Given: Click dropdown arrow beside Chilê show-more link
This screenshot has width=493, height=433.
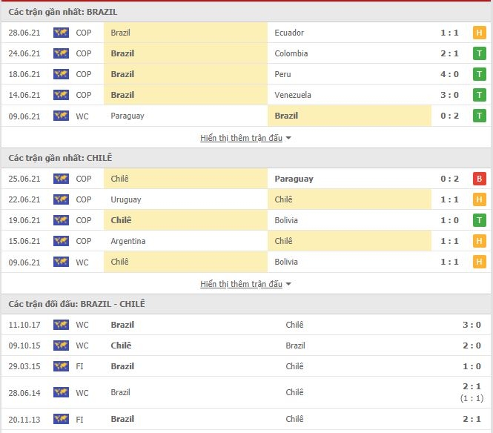Looking at the screenshot, I should pos(288,284).
